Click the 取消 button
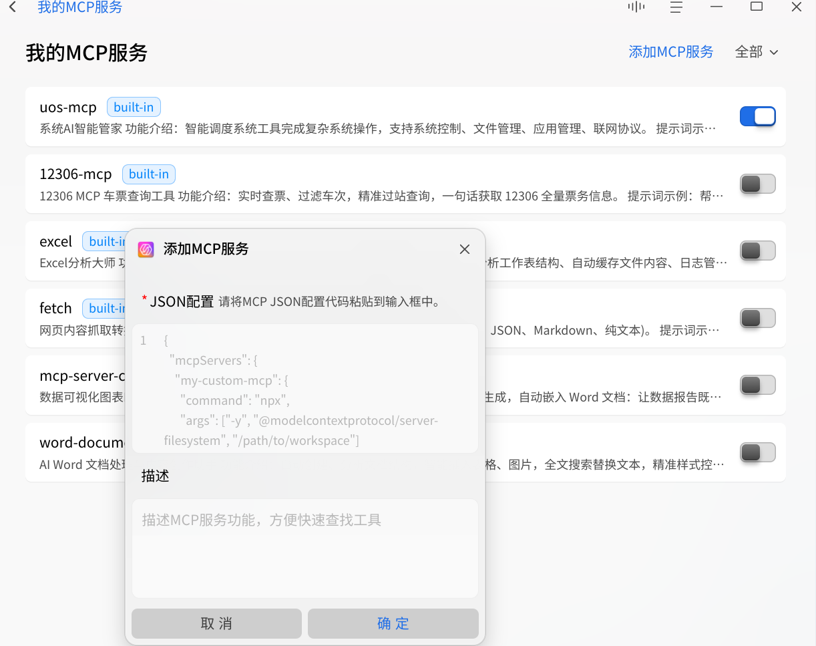The image size is (816, 646). pyautogui.click(x=216, y=623)
